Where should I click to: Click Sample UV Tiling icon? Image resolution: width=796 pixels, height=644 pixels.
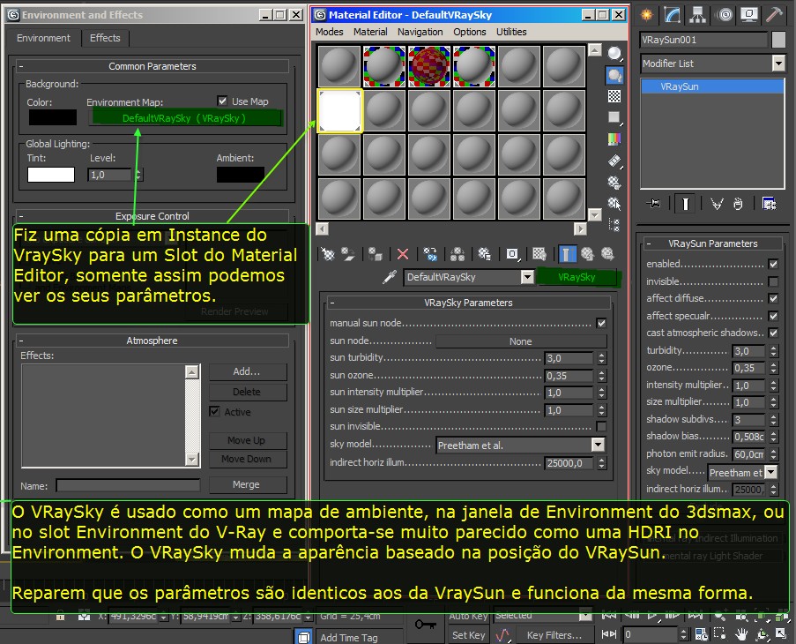[614, 118]
